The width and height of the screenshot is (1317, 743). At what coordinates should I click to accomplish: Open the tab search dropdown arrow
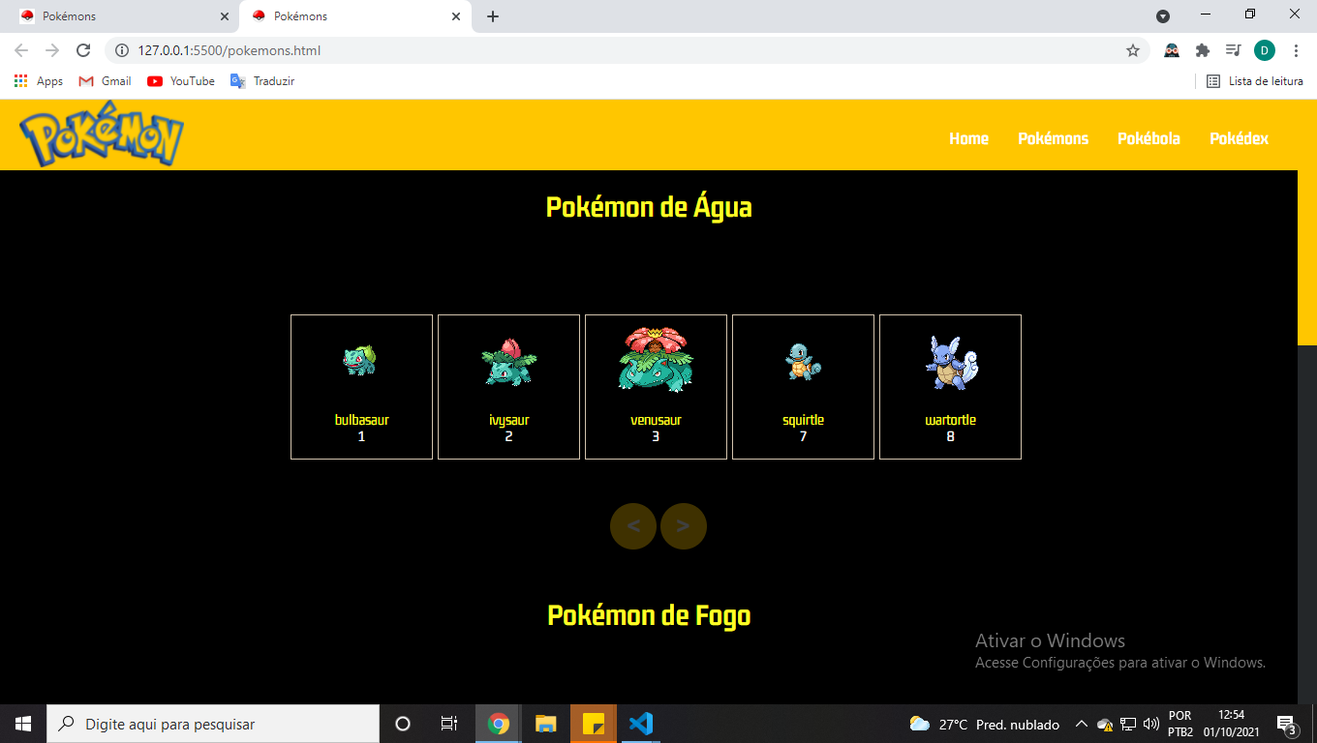1163,16
